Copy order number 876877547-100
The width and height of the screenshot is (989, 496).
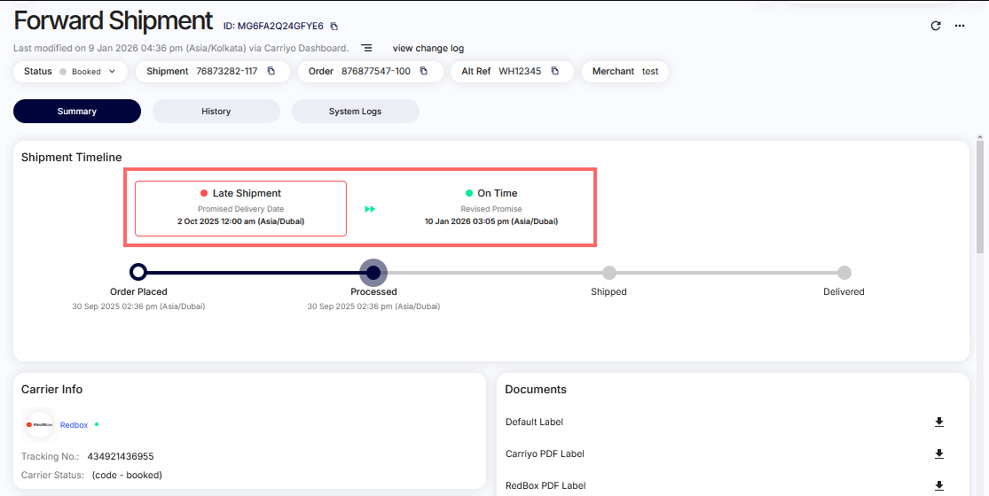pyautogui.click(x=424, y=71)
